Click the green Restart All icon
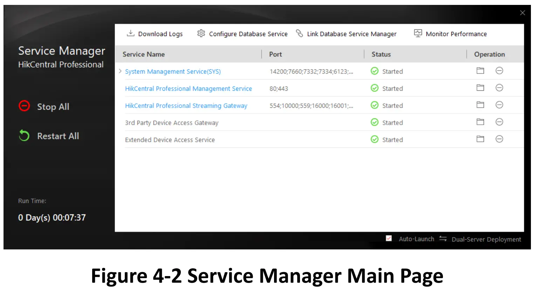The image size is (533, 289). pyautogui.click(x=23, y=135)
